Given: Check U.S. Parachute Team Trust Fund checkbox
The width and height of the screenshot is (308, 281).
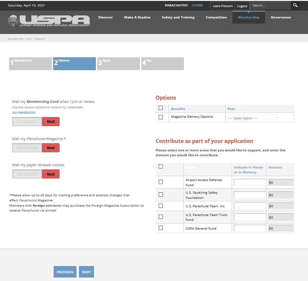Looking at the screenshot, I should [161, 217].
